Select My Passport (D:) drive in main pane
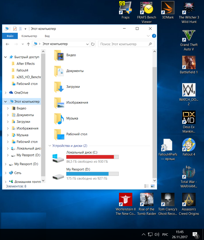 click(x=85, y=174)
